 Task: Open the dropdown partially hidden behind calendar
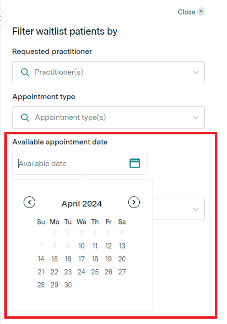[196, 209]
